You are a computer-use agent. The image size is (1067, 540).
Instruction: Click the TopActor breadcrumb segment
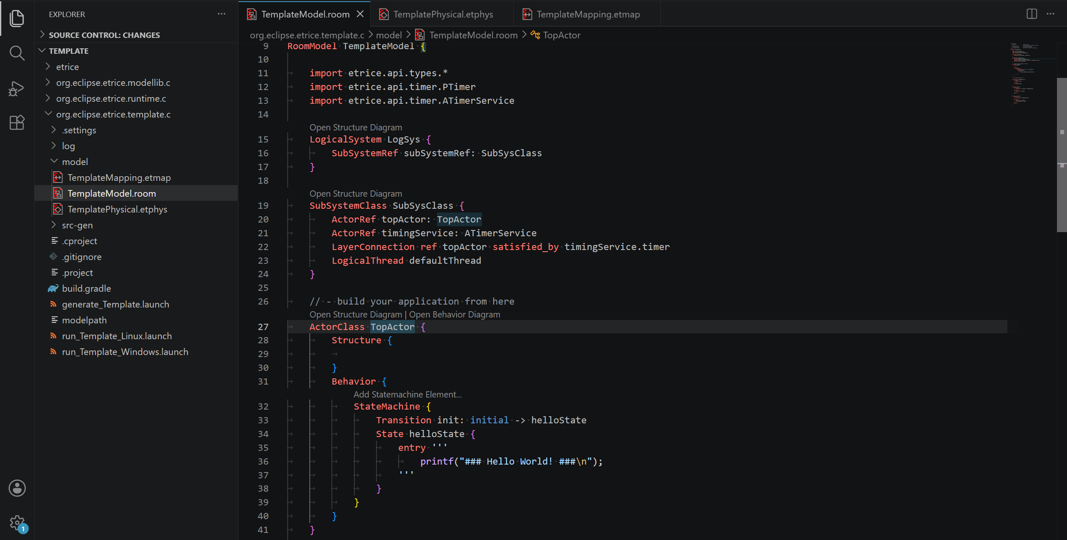click(x=561, y=35)
